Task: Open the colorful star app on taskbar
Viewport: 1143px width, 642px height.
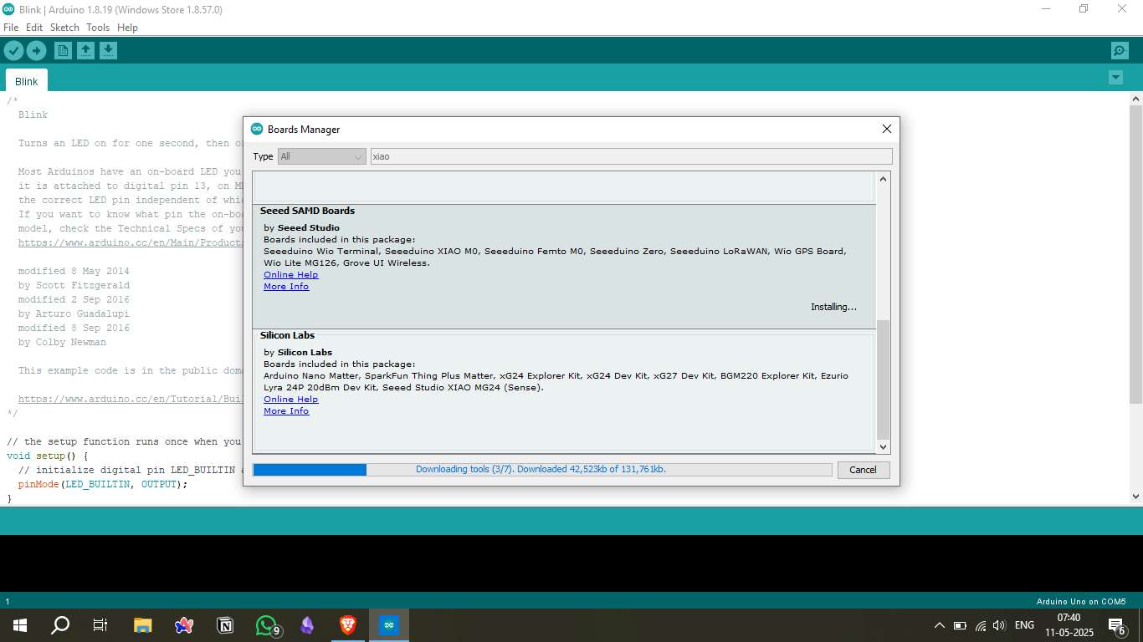Action: point(184,625)
